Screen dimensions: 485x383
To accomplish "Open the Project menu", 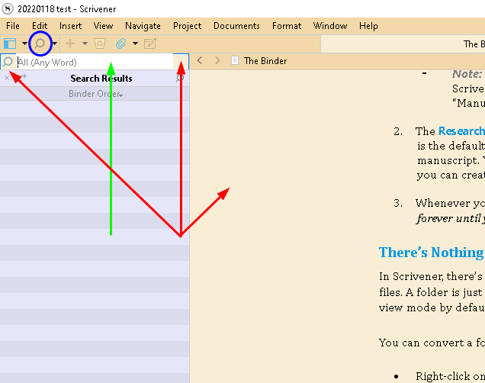I will tap(187, 26).
